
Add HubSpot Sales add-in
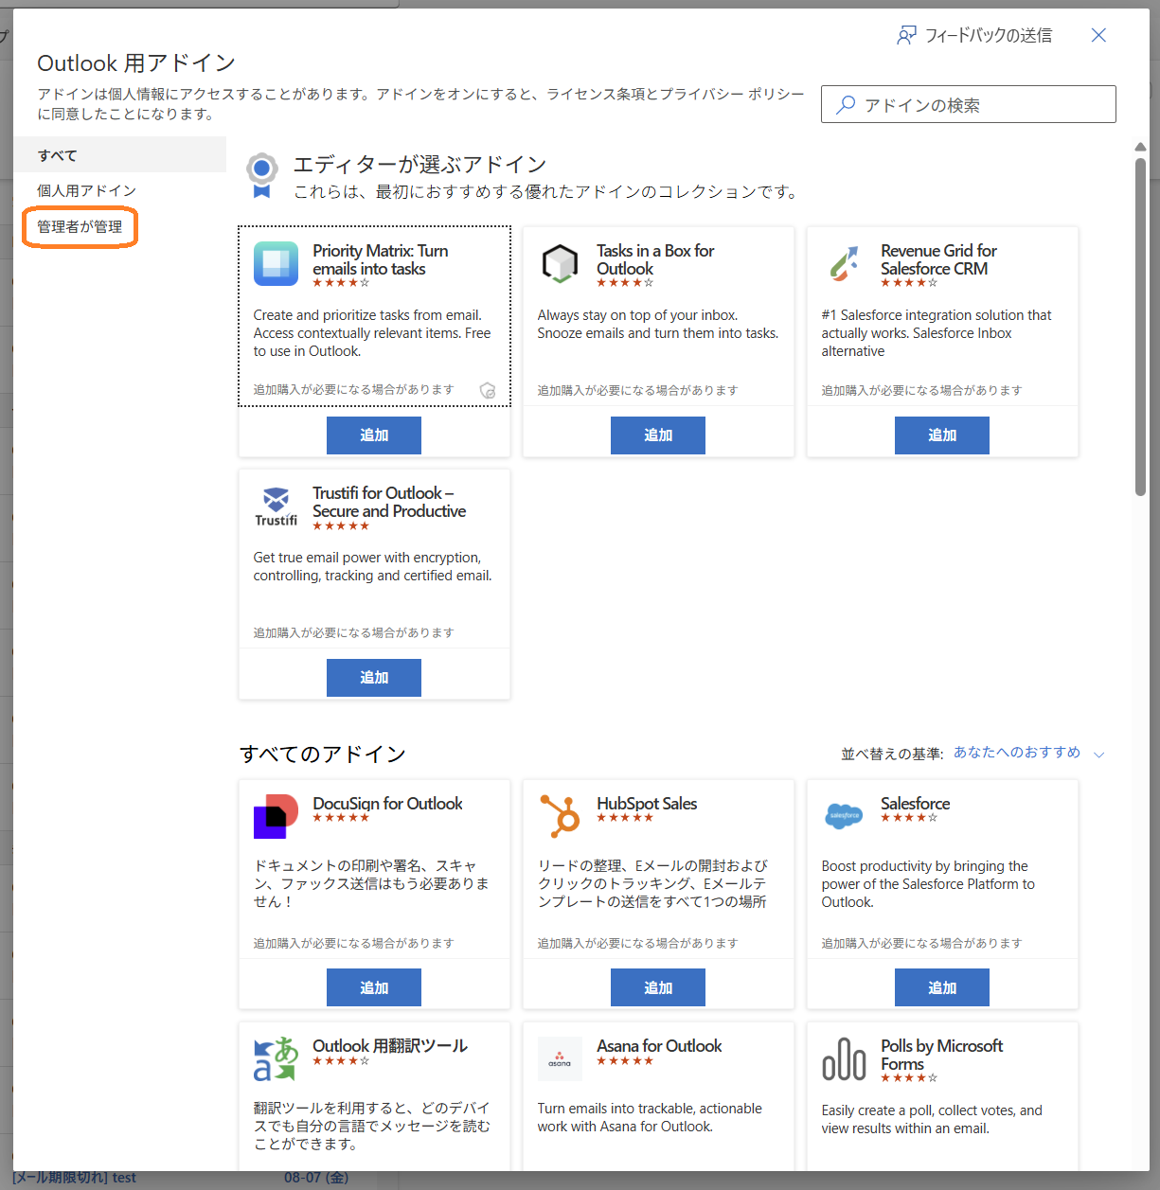click(x=658, y=987)
